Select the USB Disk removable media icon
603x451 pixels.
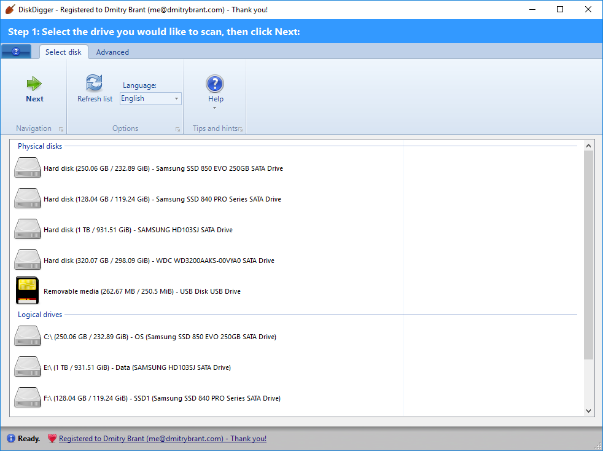[28, 291]
